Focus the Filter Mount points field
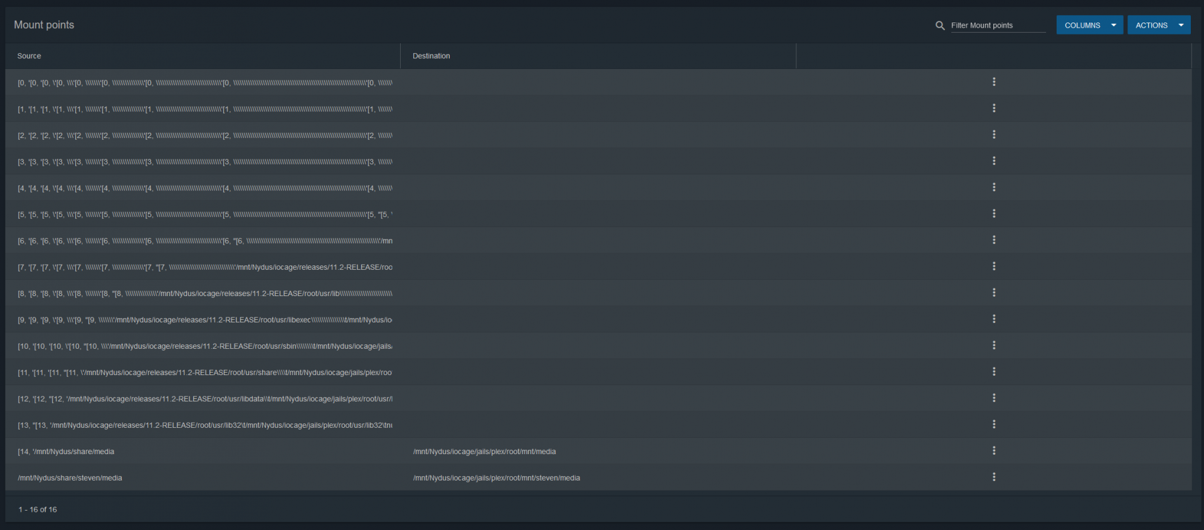The image size is (1204, 530). coord(998,25)
